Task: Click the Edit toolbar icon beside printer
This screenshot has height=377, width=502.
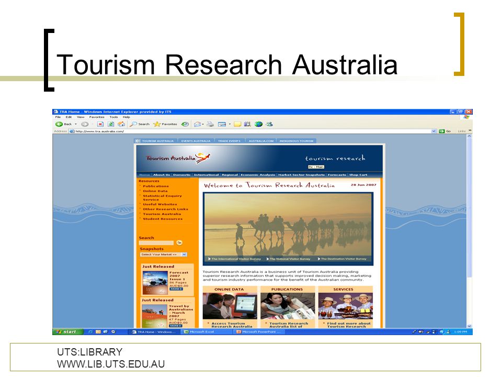Action: pyautogui.click(x=222, y=124)
